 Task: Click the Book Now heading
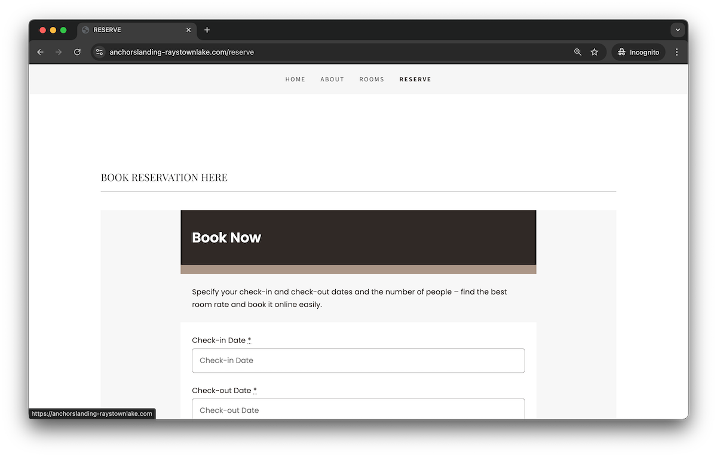click(226, 238)
